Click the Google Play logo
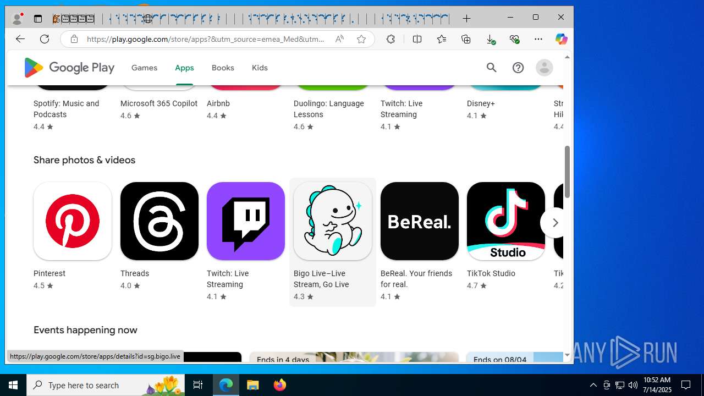Viewport: 704px width, 396px height. (x=69, y=68)
